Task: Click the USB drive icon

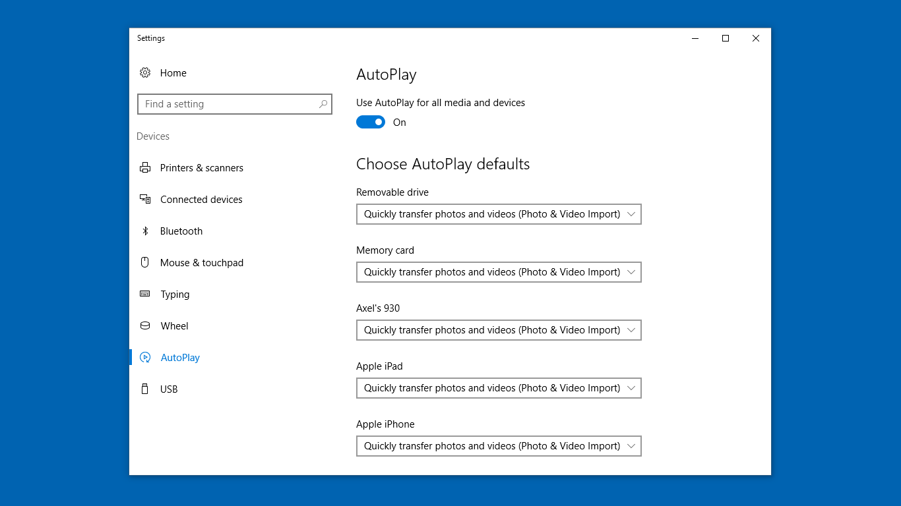Action: click(145, 389)
